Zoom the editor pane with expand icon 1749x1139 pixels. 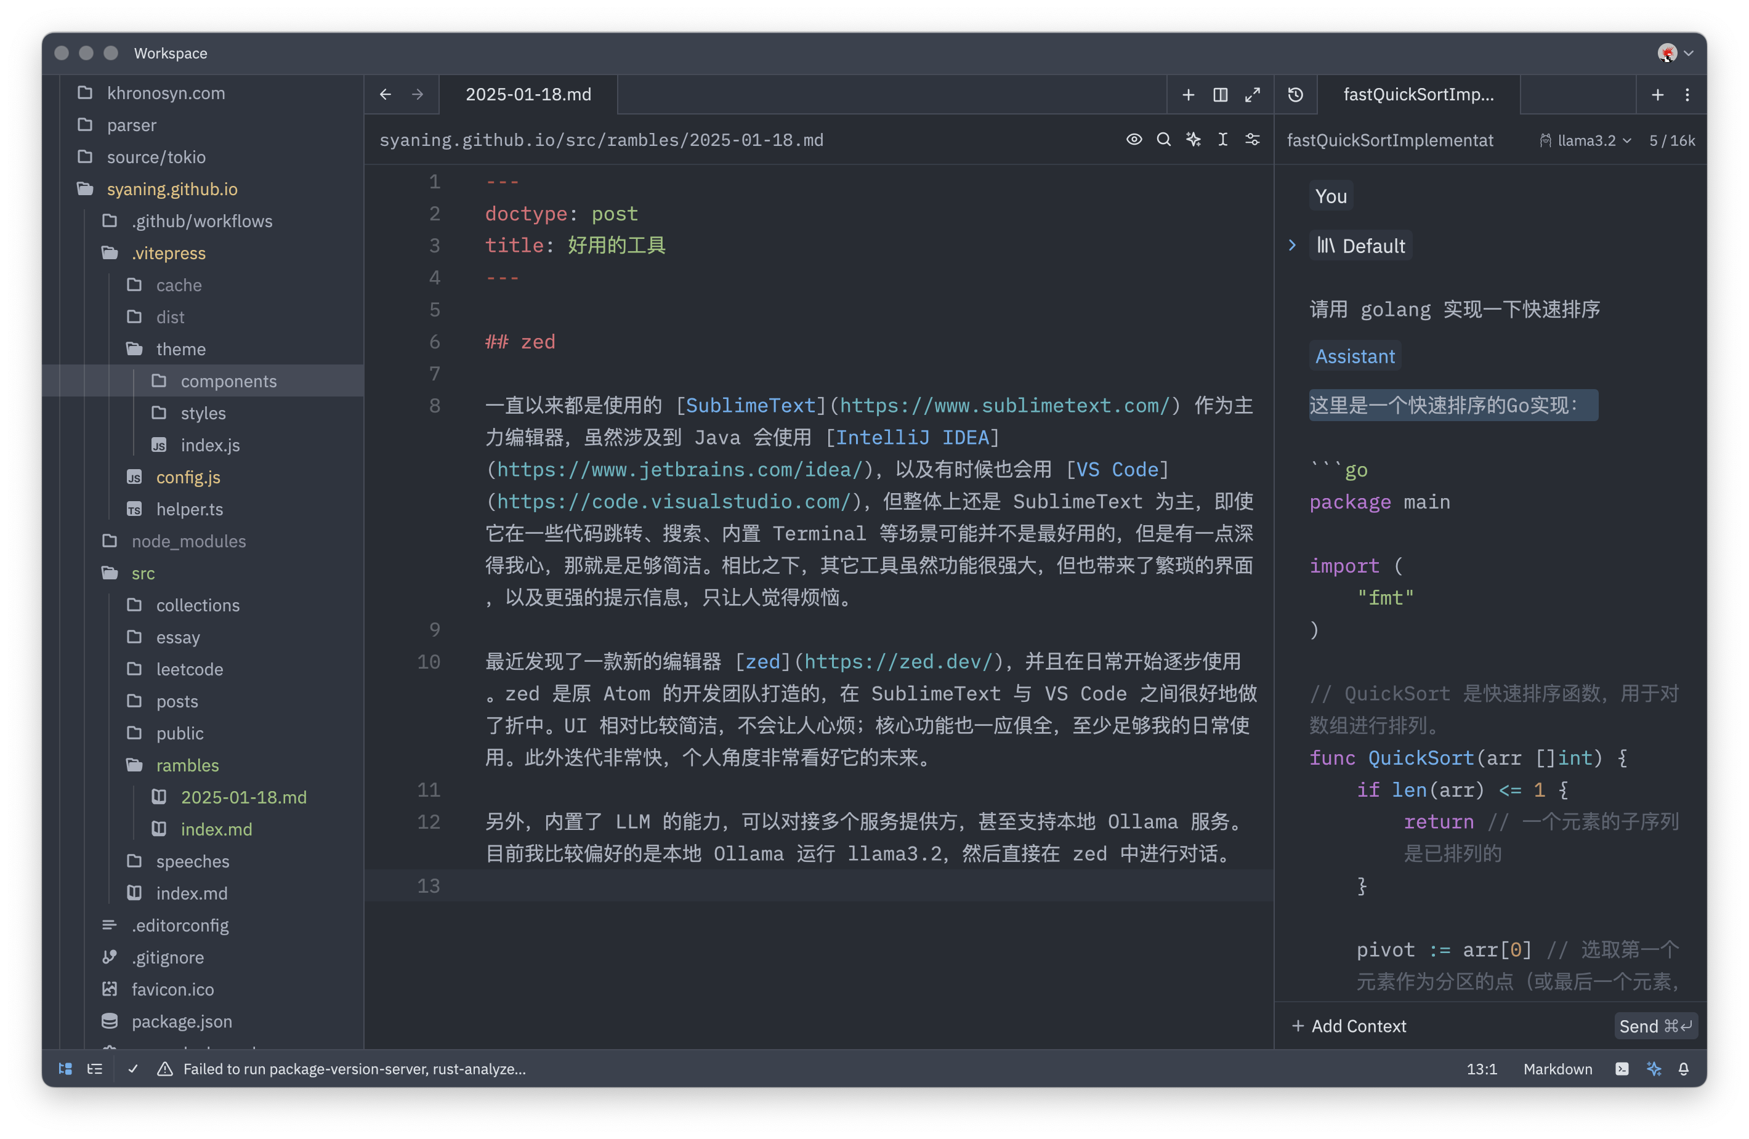tap(1252, 95)
